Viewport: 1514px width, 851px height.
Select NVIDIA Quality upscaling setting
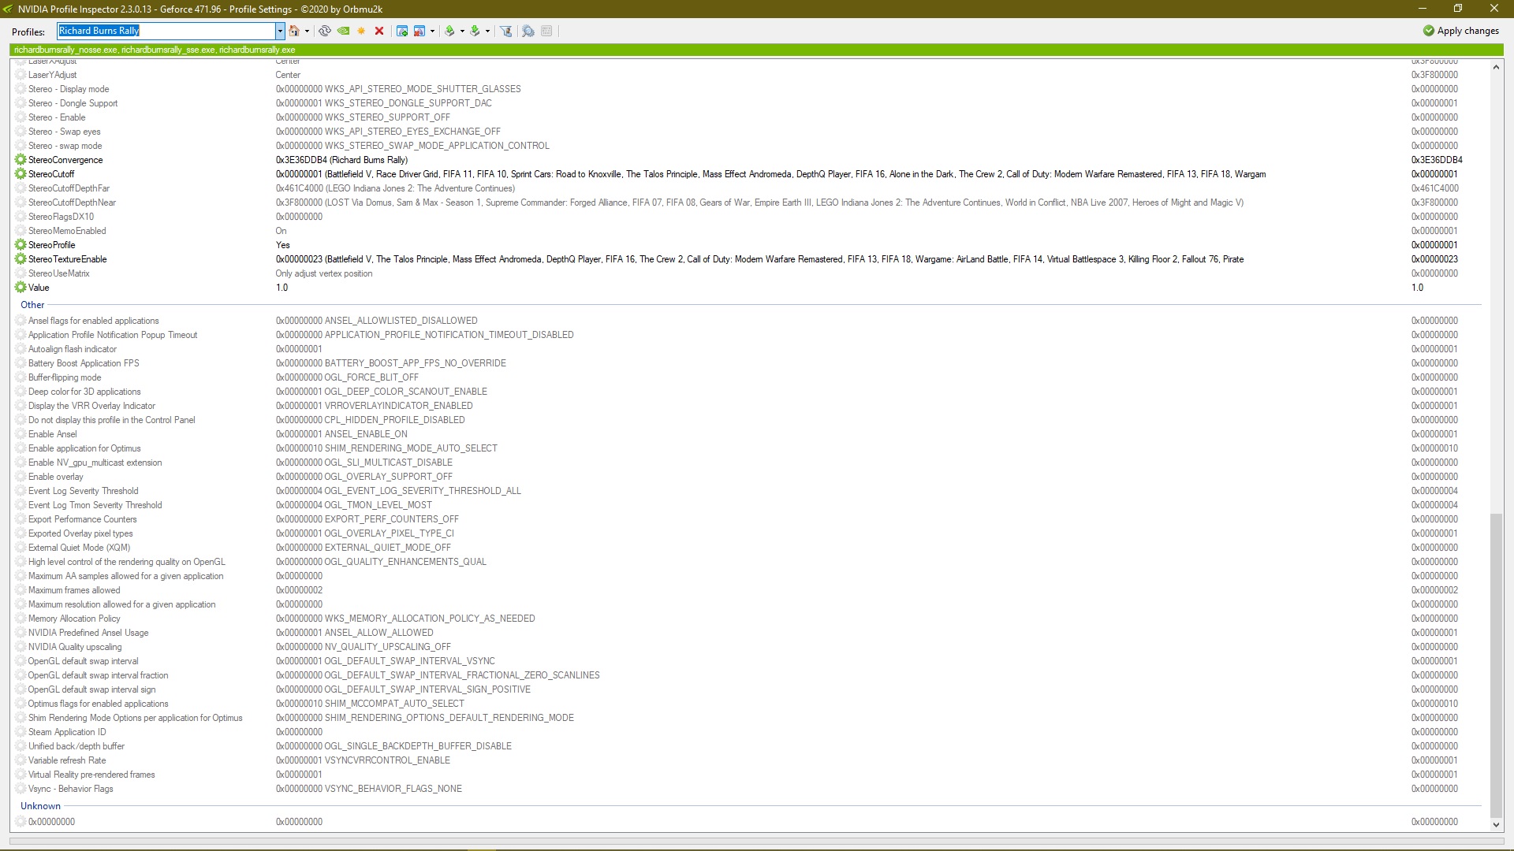click(x=75, y=647)
